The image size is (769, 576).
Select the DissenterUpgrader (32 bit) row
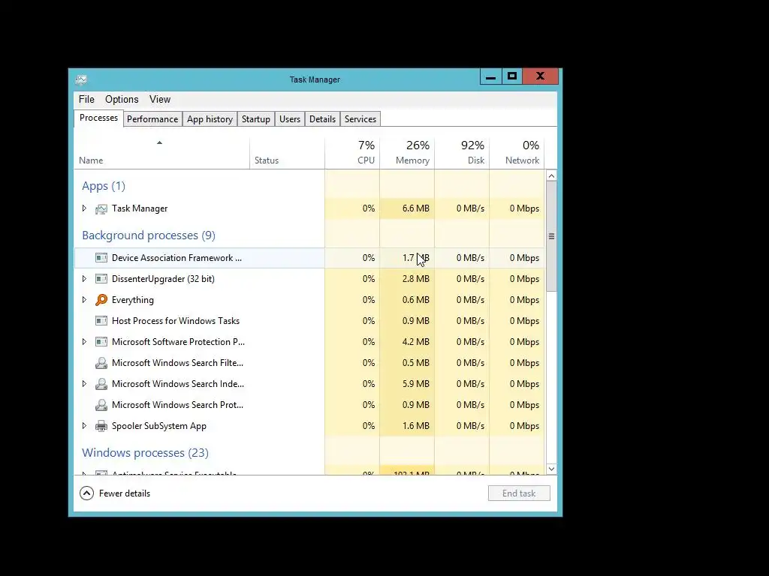(309, 279)
